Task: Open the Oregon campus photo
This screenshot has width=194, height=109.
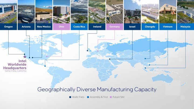Action: [8, 12]
